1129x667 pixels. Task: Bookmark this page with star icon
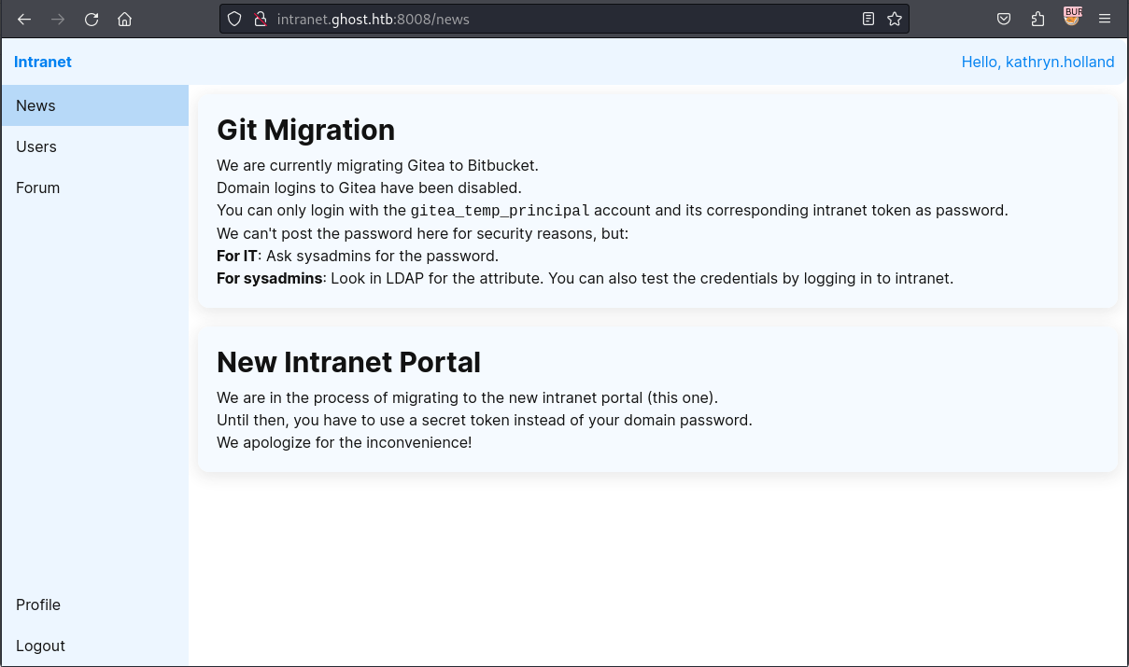(x=895, y=19)
